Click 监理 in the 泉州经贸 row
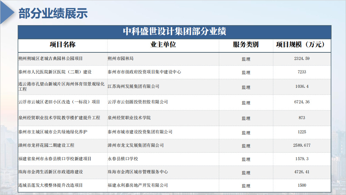The height and width of the screenshot is (195, 346). pos(246,119)
